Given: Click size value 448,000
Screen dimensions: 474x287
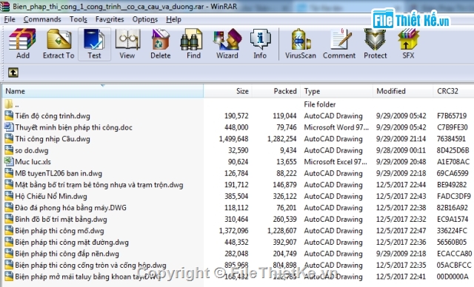Looking at the screenshot, I should click(x=236, y=127).
